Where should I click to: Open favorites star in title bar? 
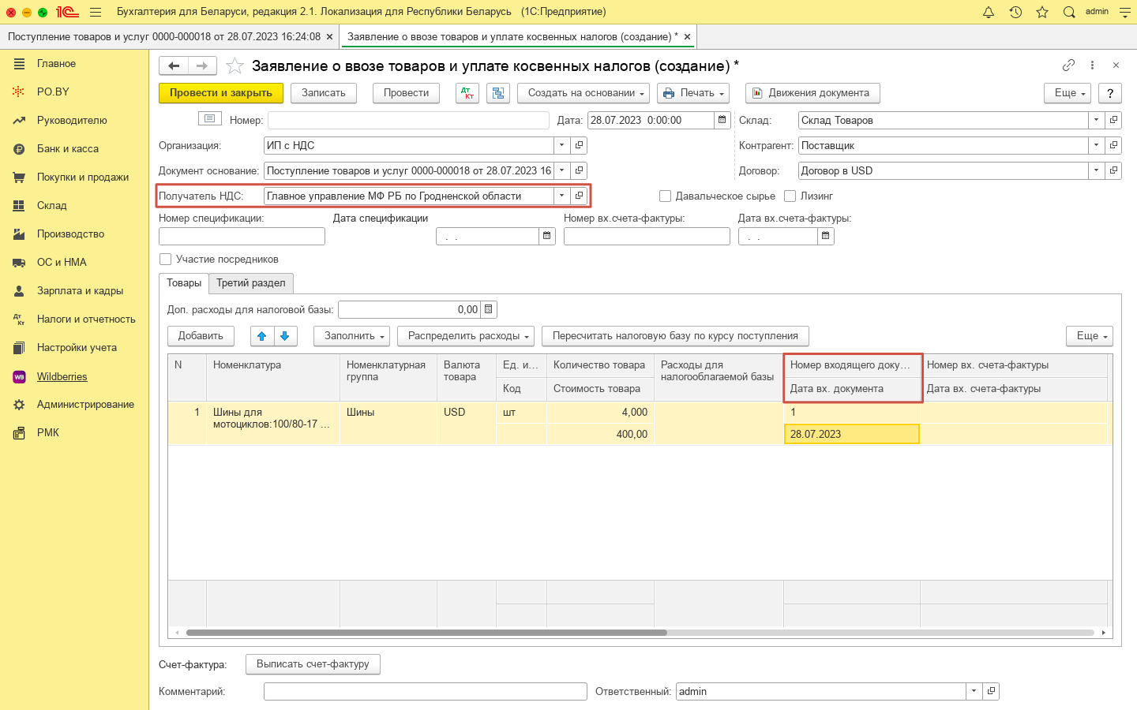point(1042,12)
